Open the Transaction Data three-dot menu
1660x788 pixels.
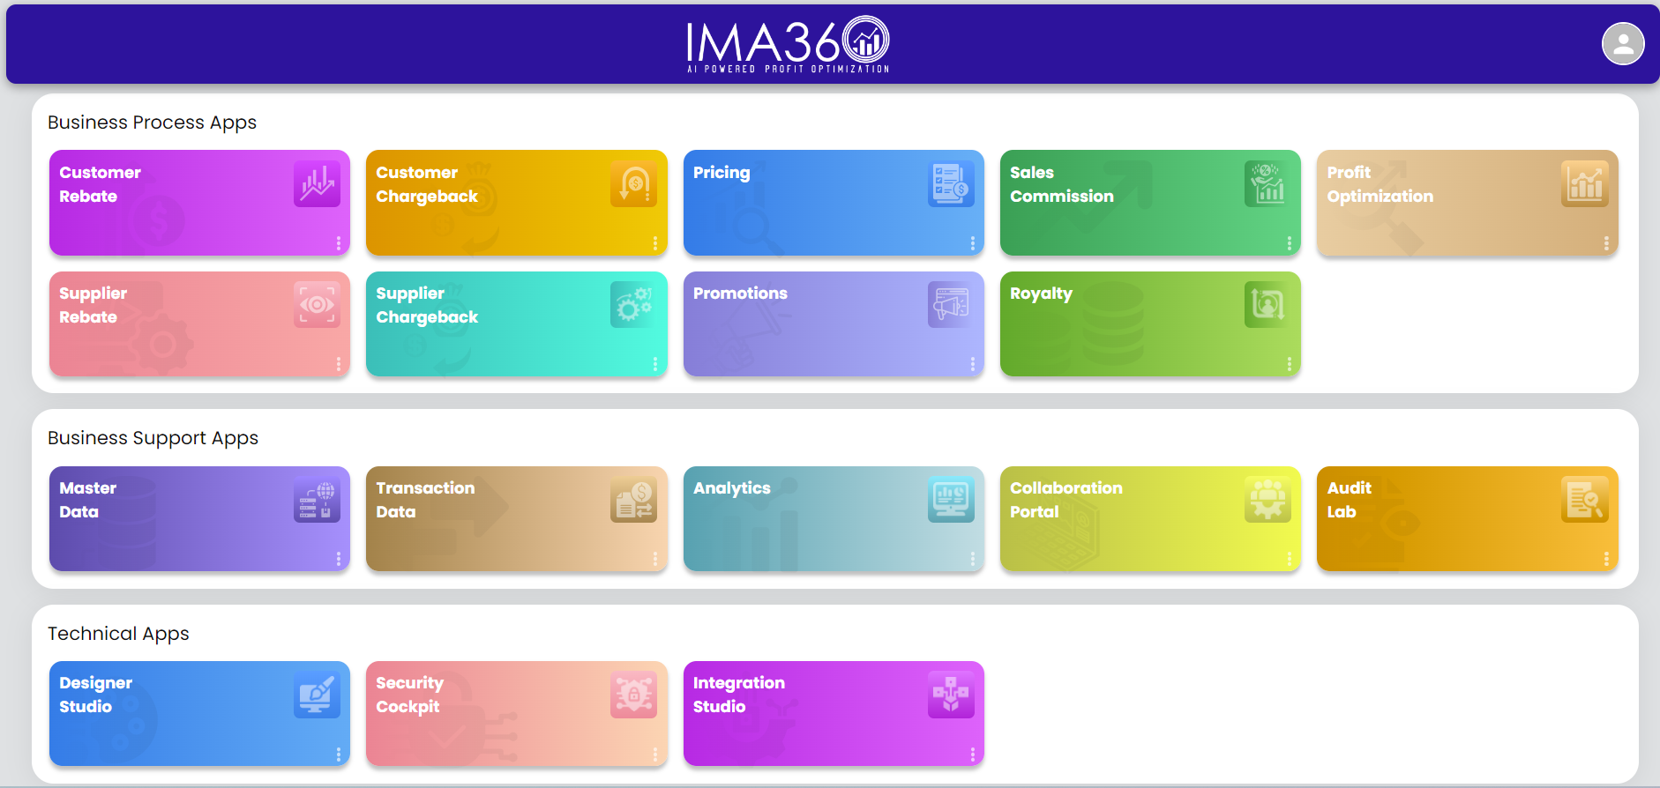pyautogui.click(x=654, y=559)
